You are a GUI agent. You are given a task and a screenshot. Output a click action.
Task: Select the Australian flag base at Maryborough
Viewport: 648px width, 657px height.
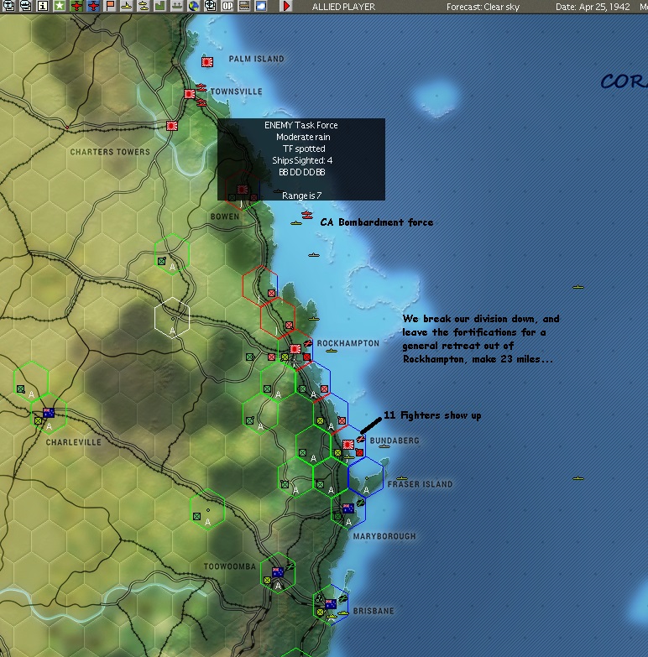(348, 508)
